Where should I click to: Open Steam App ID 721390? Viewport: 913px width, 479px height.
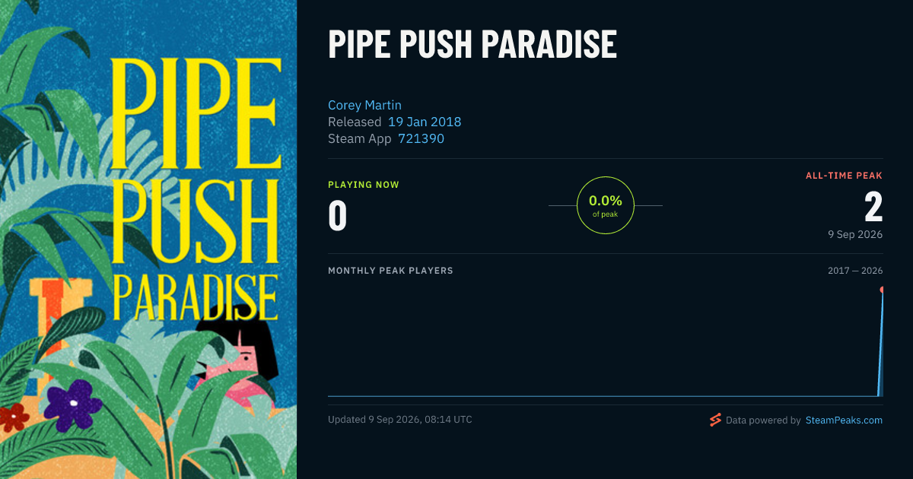point(421,138)
